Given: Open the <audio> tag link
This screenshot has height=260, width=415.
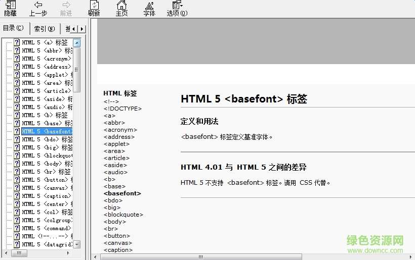Looking at the screenshot, I should coord(115,172).
